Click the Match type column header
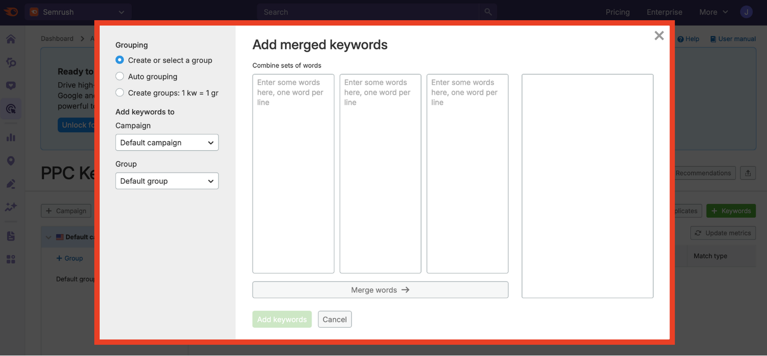 point(710,256)
